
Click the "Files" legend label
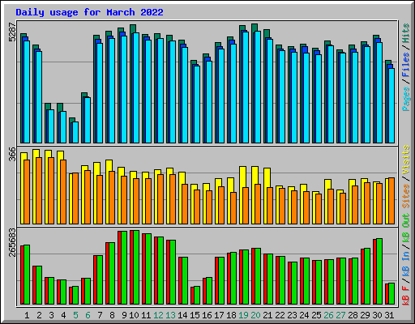point(405,65)
